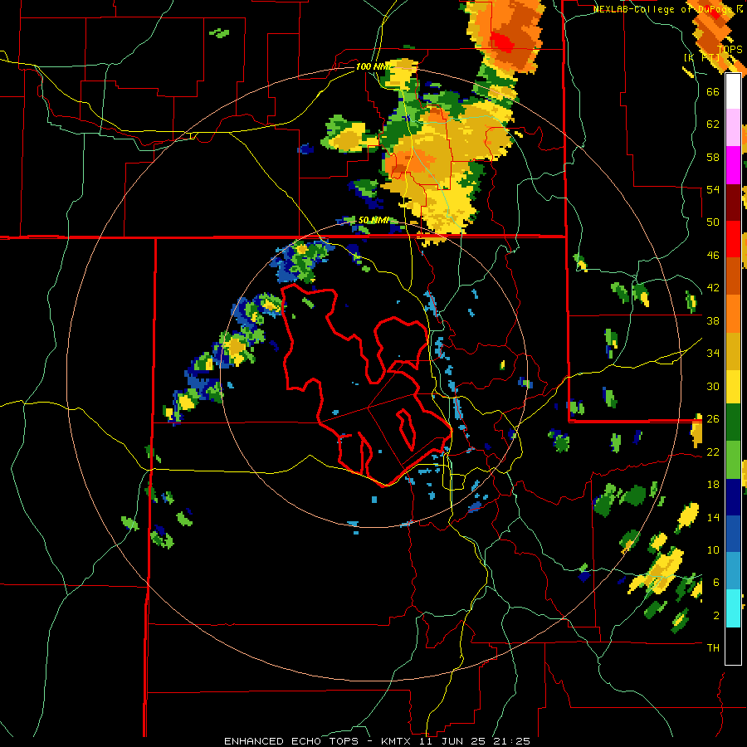Click the "21:25" timestamp

514,741
